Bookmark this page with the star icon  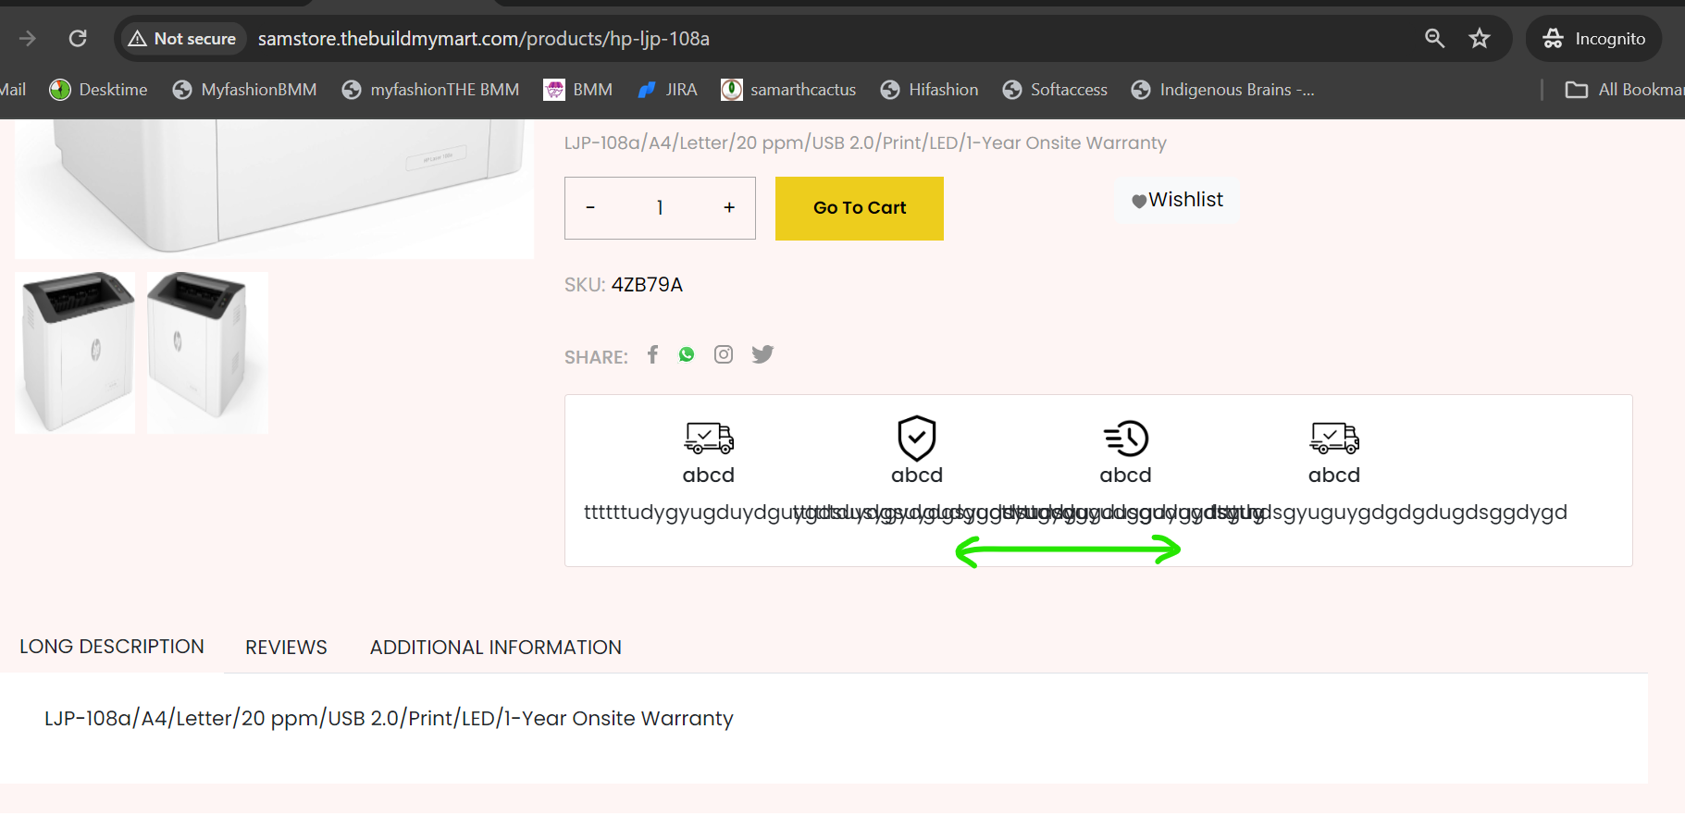pos(1480,38)
